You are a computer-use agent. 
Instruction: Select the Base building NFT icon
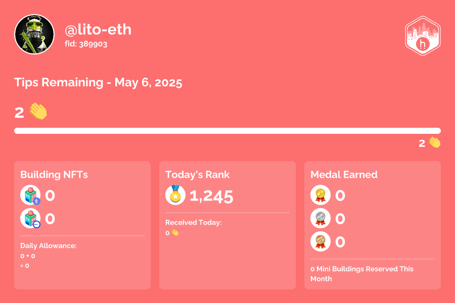coord(30,218)
